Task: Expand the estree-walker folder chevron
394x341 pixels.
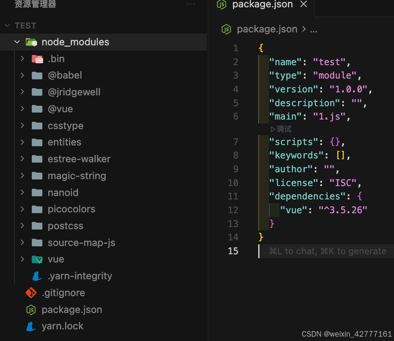Action: pos(22,159)
